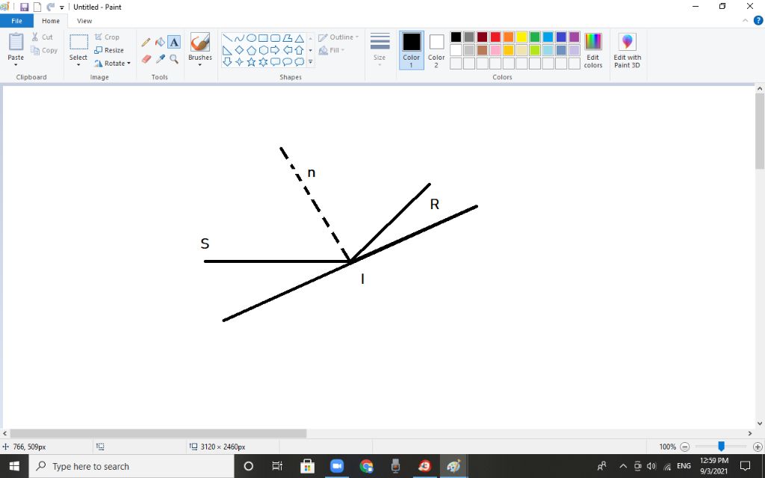Switch to the Home tab
765x478 pixels.
click(x=51, y=21)
